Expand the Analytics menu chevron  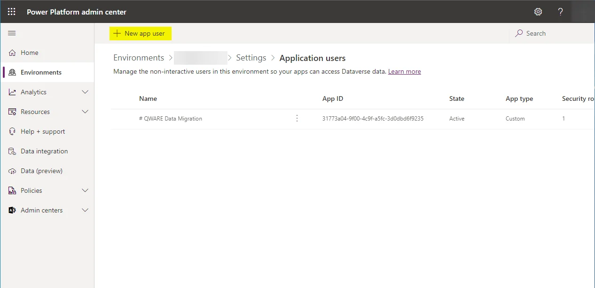tap(85, 92)
